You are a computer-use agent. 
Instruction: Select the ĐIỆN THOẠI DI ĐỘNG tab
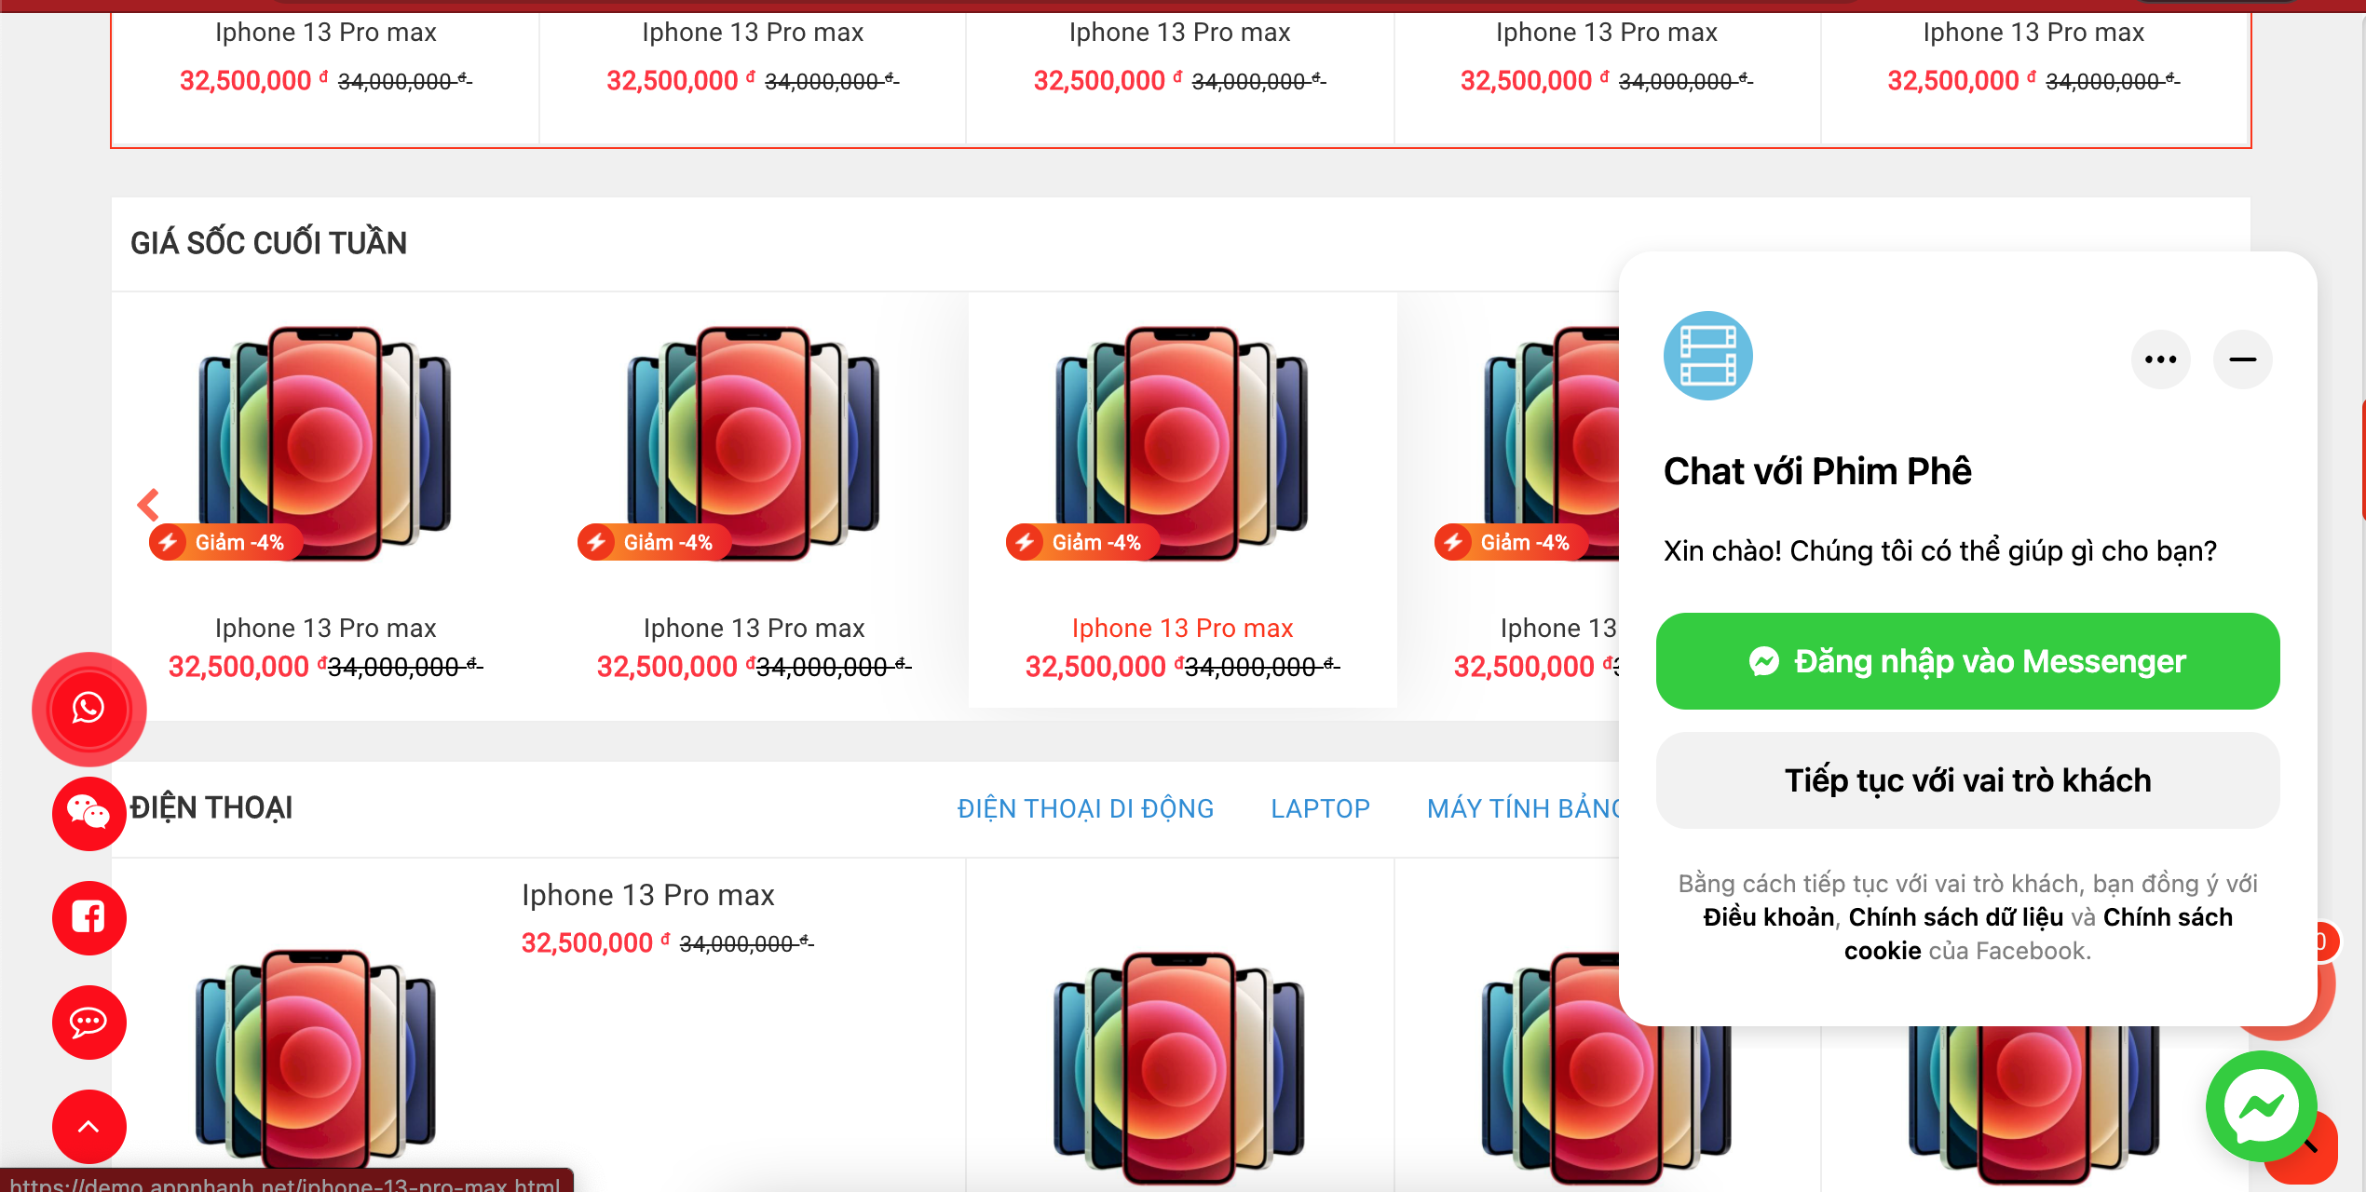pos(1085,808)
